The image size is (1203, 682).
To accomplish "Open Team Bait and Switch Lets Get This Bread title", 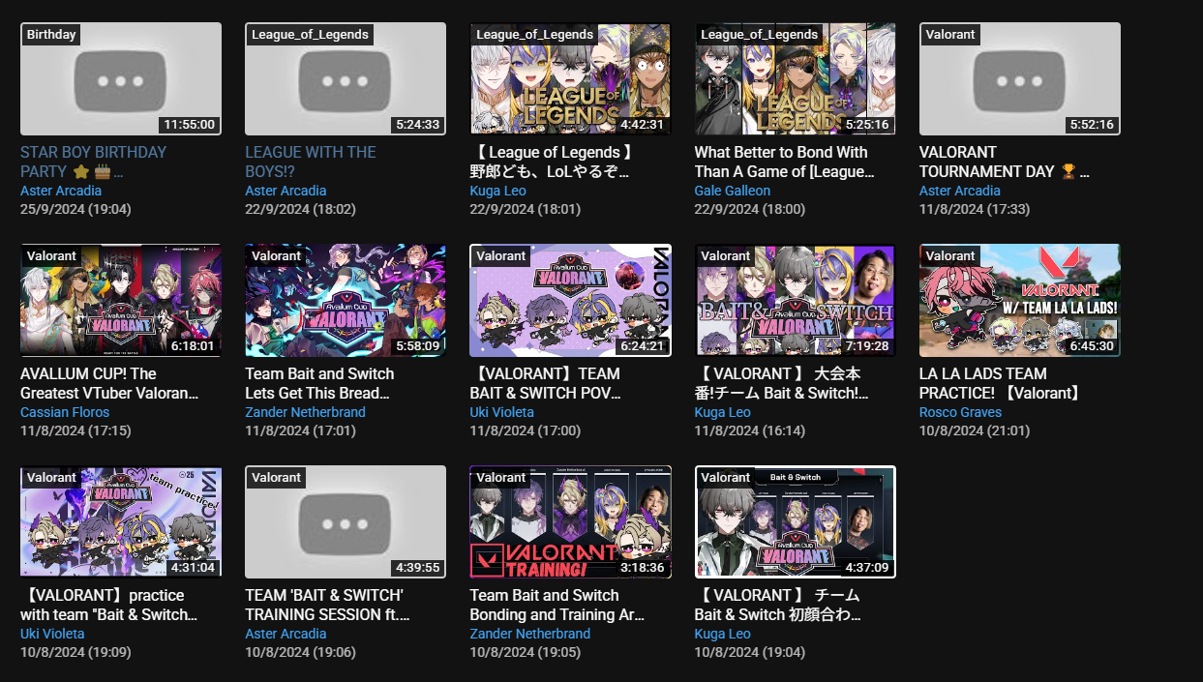I will tap(319, 383).
